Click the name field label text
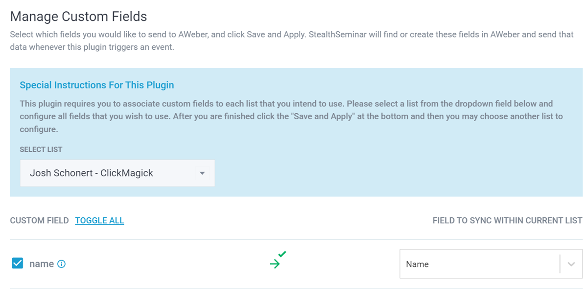Viewport: 588px width, 289px height. coord(42,264)
